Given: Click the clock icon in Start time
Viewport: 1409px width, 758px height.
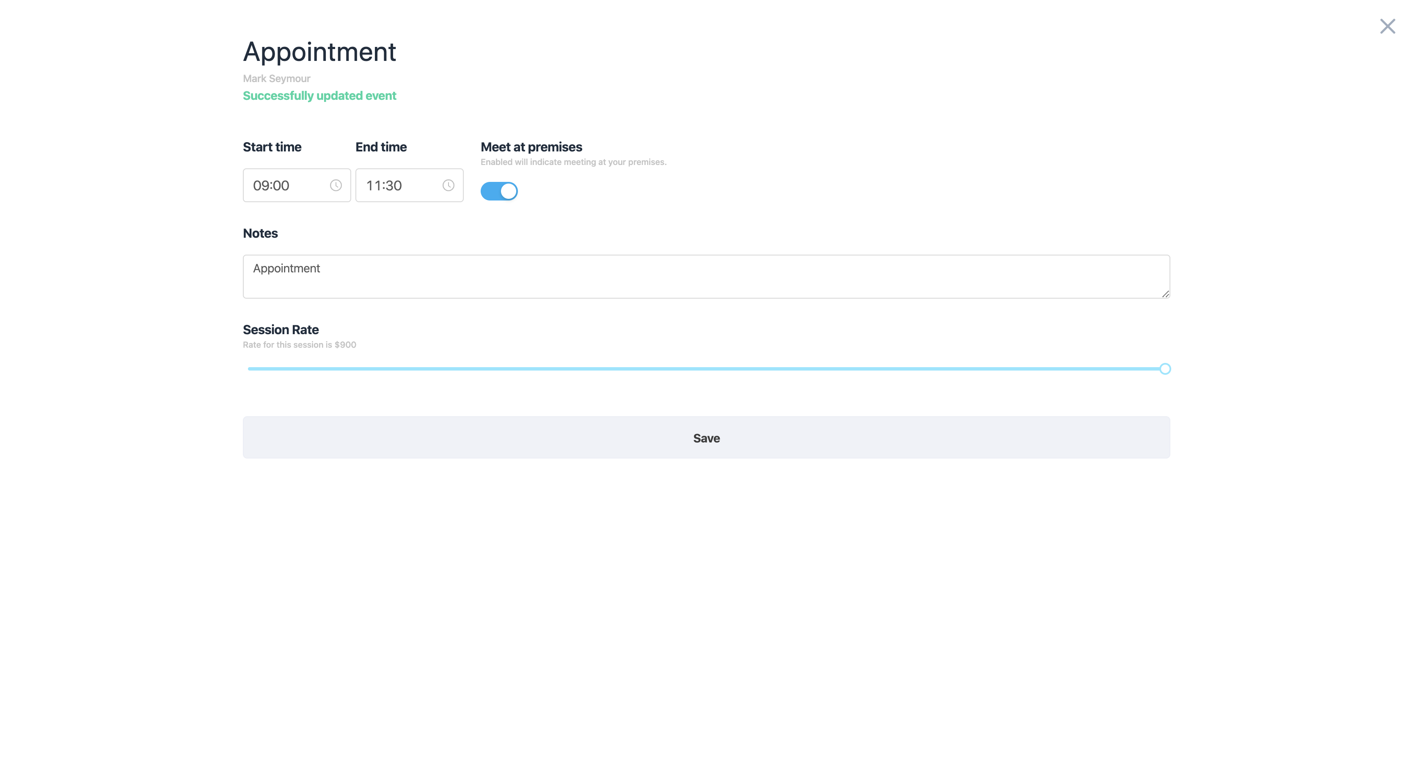Looking at the screenshot, I should pos(336,185).
